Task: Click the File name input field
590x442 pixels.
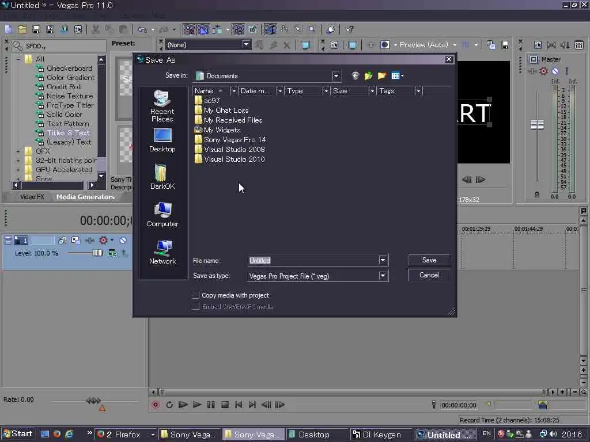Action: coord(313,261)
